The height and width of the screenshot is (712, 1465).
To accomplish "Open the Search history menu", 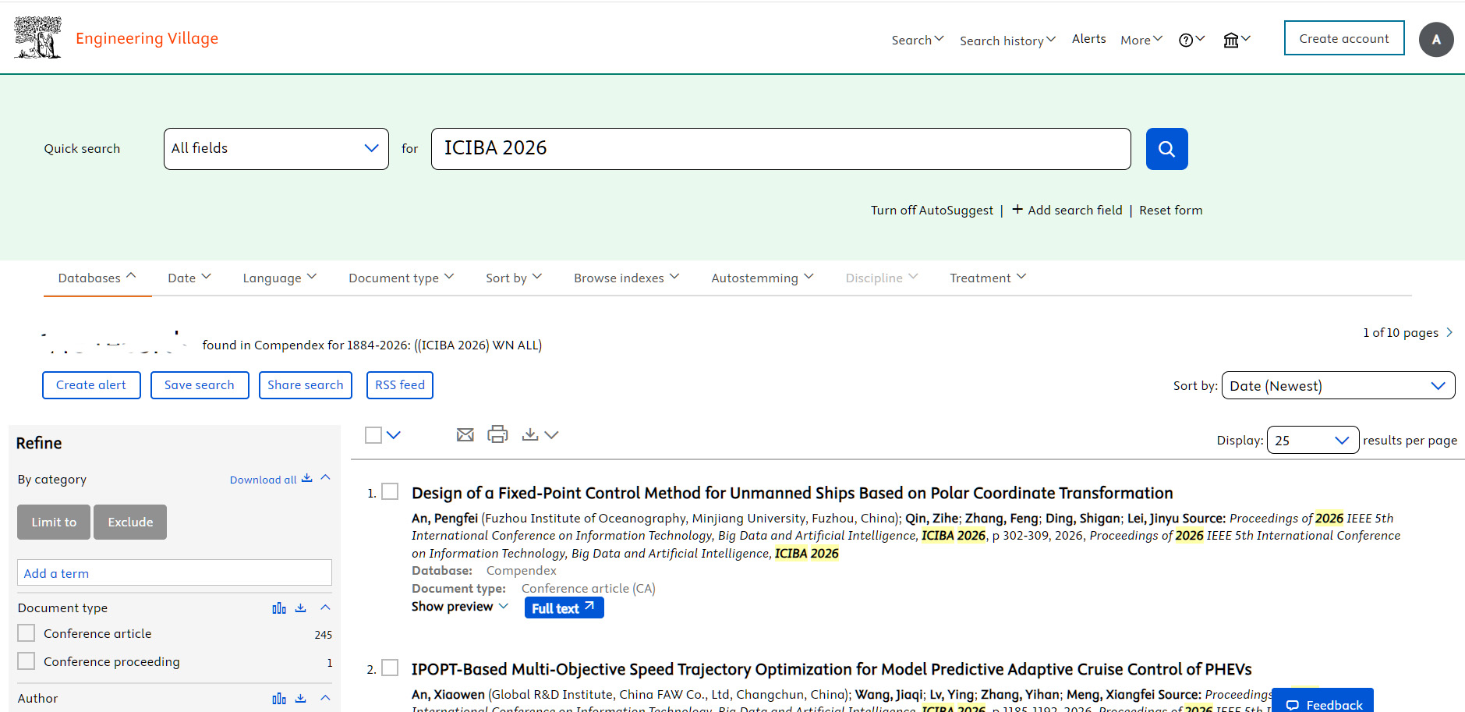I will tap(1007, 41).
